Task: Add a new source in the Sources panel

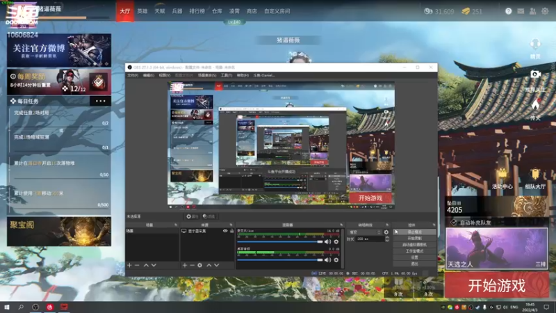Action: pos(184,265)
